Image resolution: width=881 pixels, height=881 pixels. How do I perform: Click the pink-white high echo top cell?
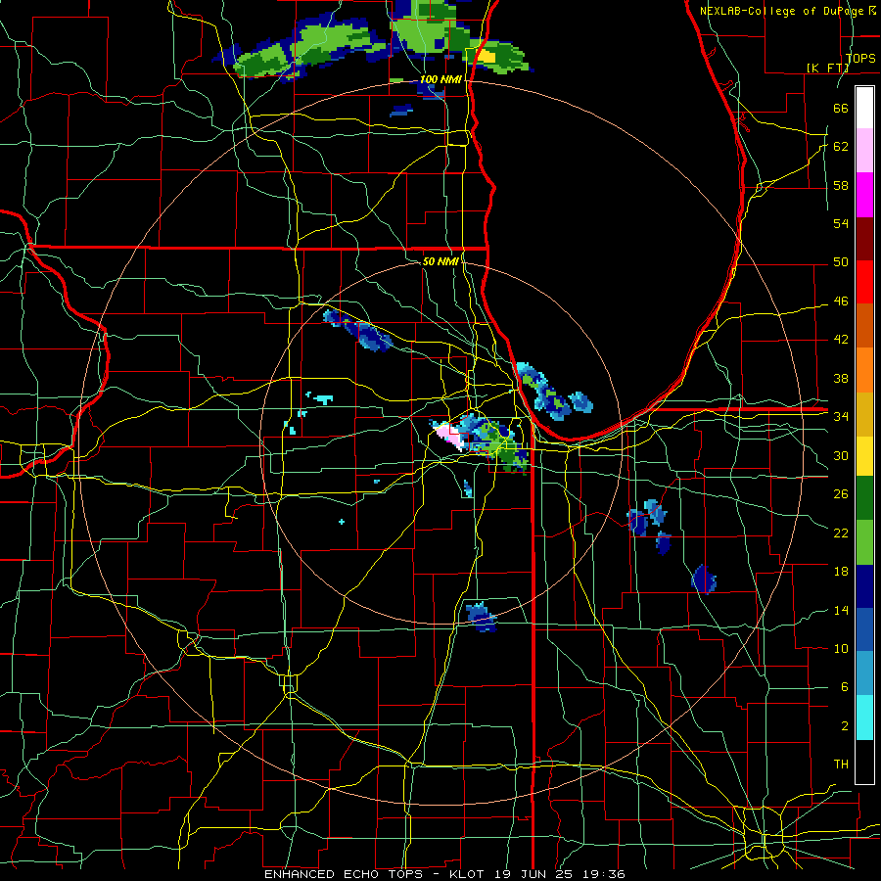coord(449,435)
